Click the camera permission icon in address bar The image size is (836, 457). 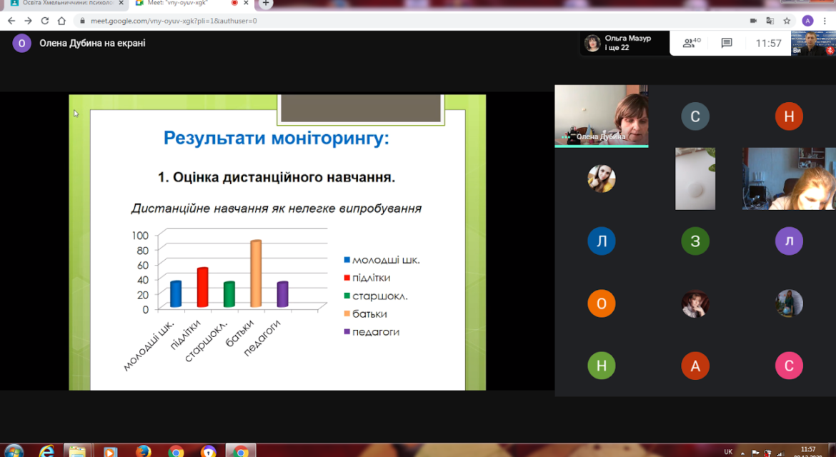coord(753,21)
